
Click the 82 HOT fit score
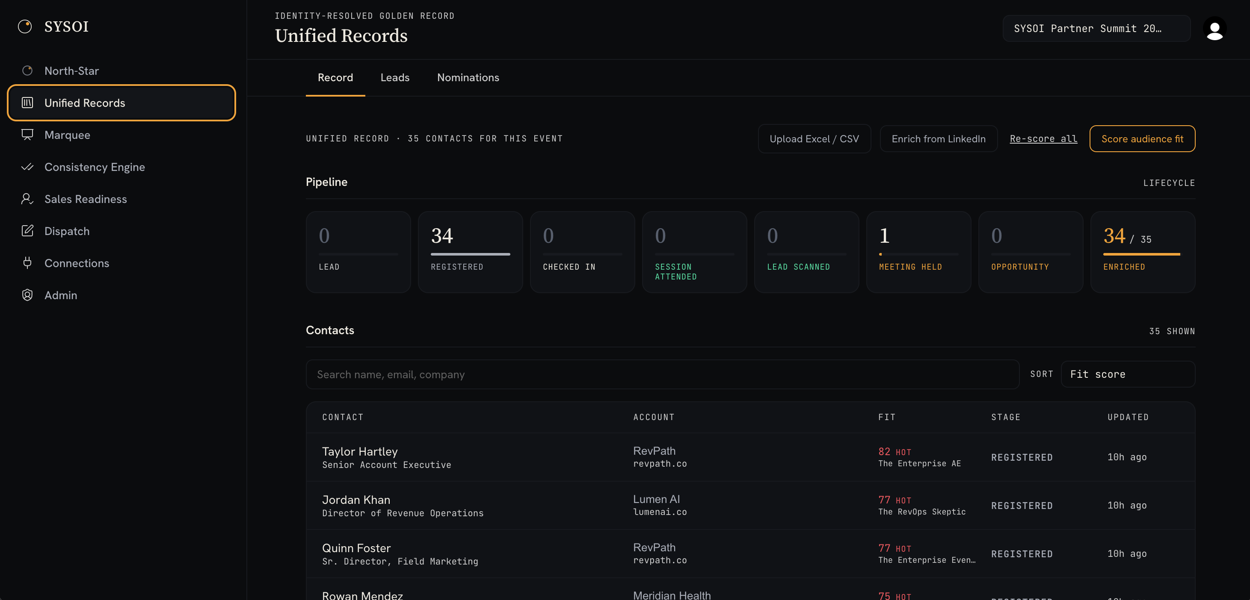click(895, 451)
